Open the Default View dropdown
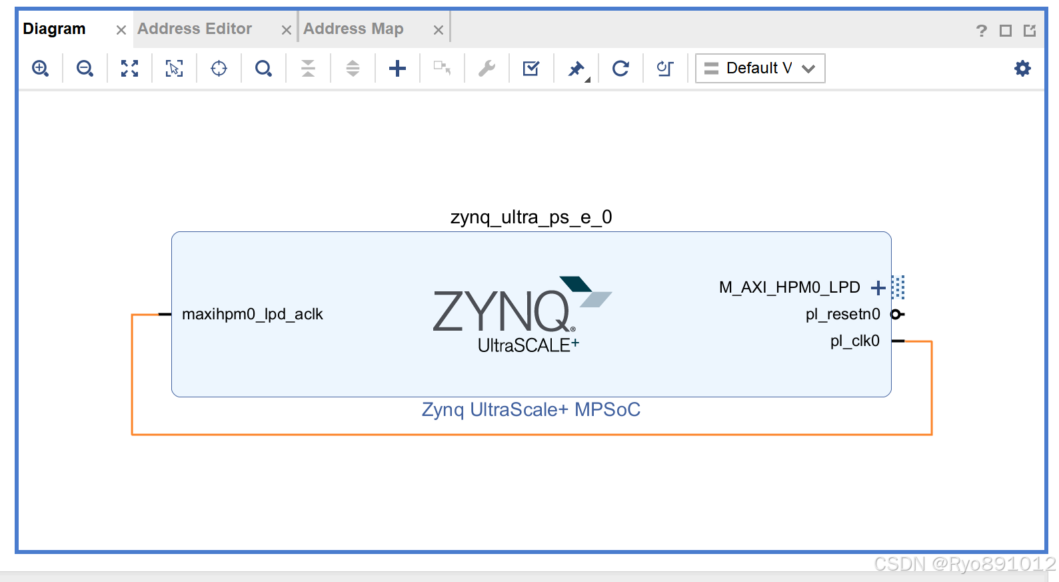The width and height of the screenshot is (1059, 582). pos(760,68)
